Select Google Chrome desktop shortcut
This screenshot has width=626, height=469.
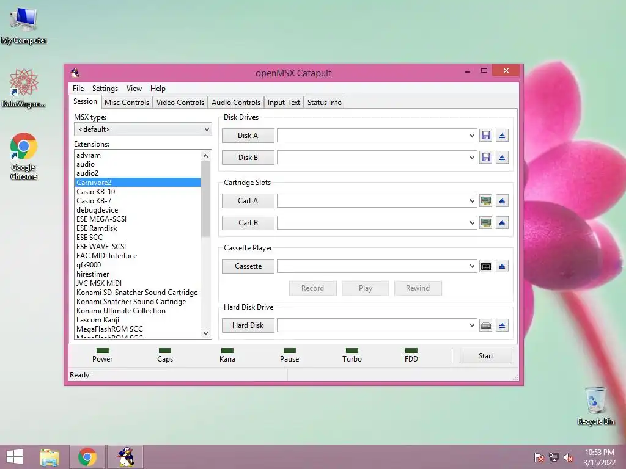click(24, 156)
